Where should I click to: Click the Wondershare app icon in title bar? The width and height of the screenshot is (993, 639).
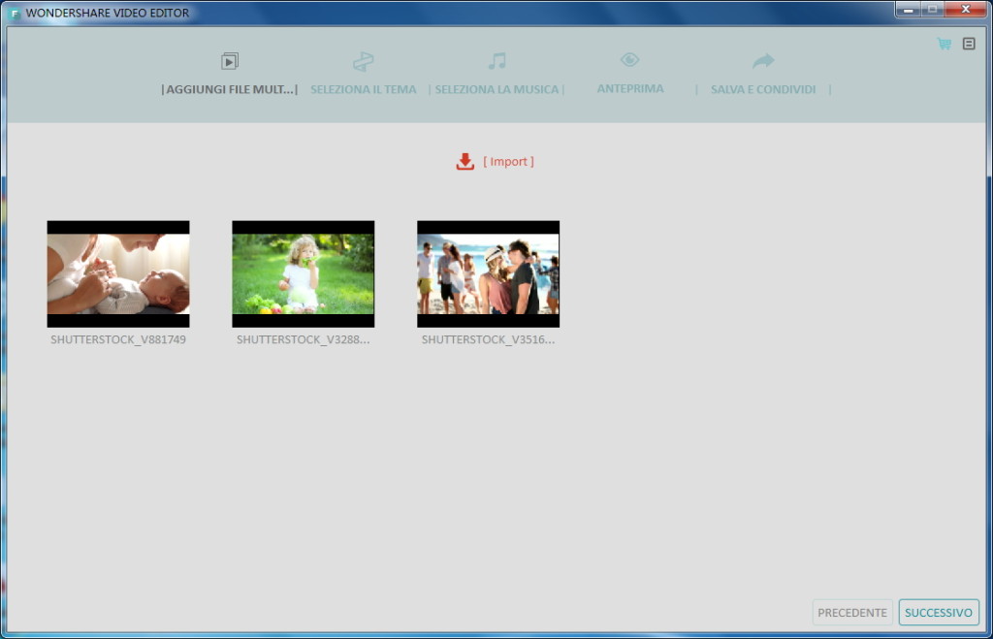(x=15, y=14)
